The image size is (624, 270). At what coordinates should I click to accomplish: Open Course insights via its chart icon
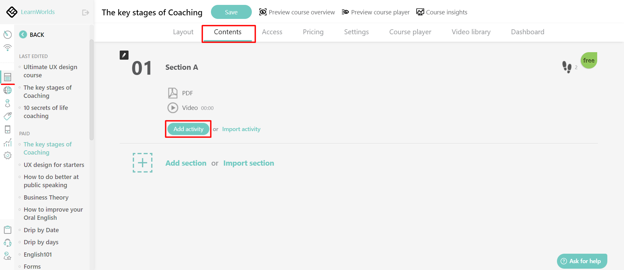point(420,12)
